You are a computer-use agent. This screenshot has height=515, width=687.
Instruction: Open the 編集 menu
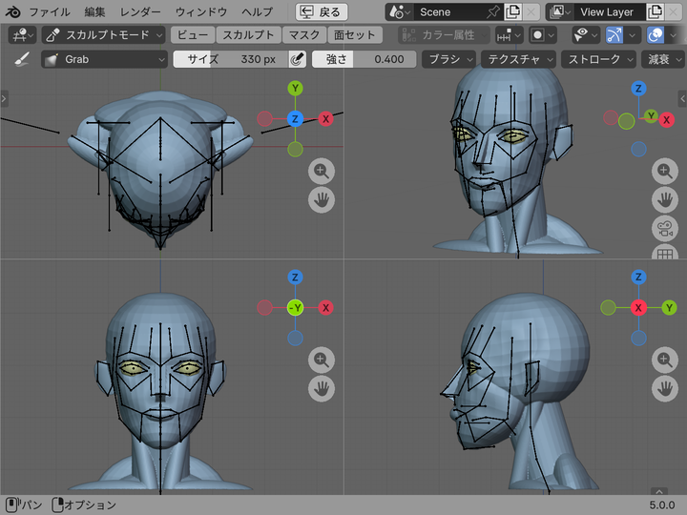(94, 11)
